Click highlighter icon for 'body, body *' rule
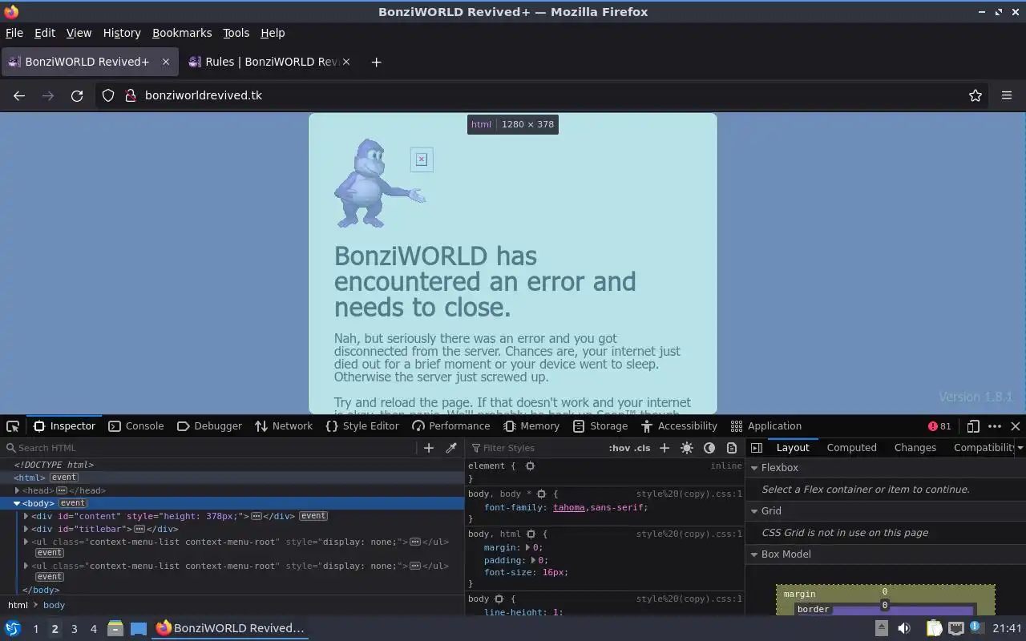 pos(541,494)
